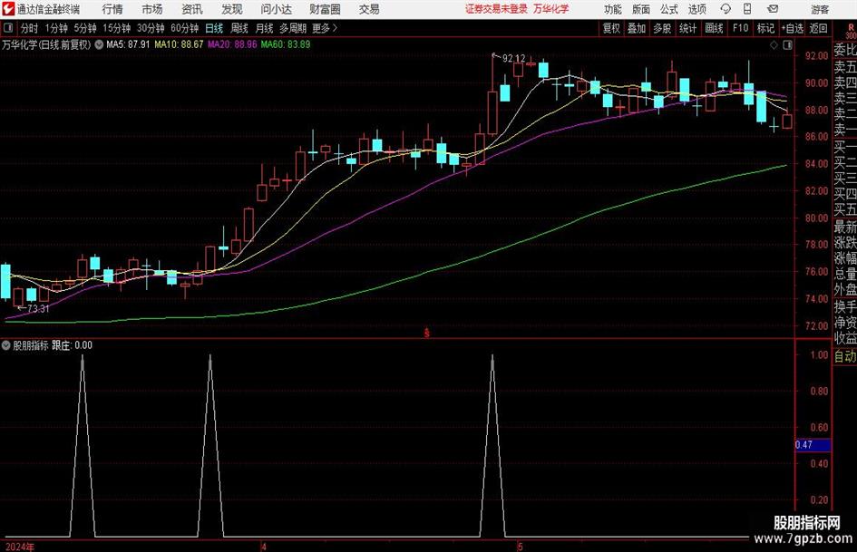The height and width of the screenshot is (552, 857).
Task: Click the 复权 toolbar button
Action: pos(611,28)
